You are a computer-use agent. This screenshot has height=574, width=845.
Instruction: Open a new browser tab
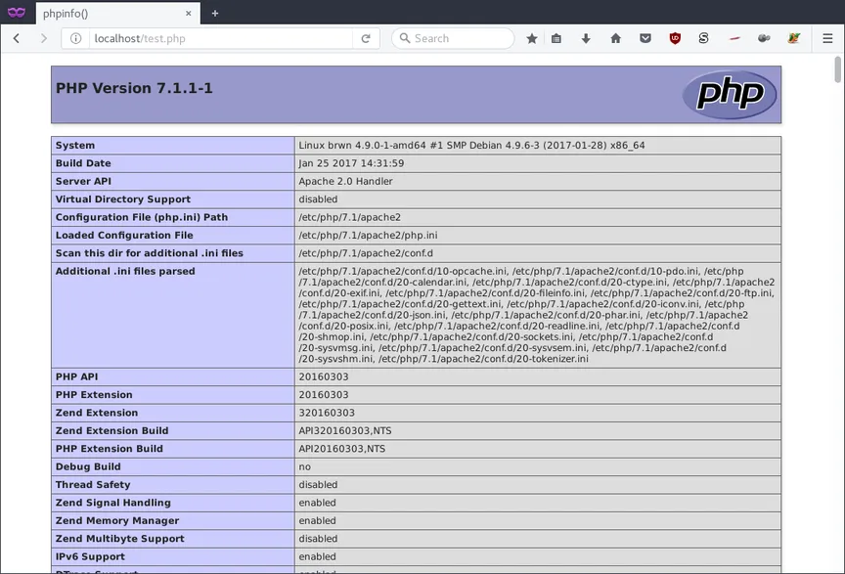(214, 14)
